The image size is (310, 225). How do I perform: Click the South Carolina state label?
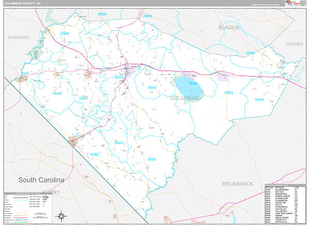(x=40, y=180)
